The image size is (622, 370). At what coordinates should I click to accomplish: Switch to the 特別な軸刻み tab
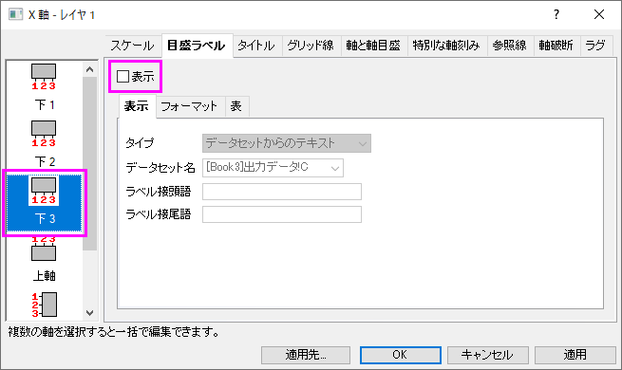tap(447, 46)
